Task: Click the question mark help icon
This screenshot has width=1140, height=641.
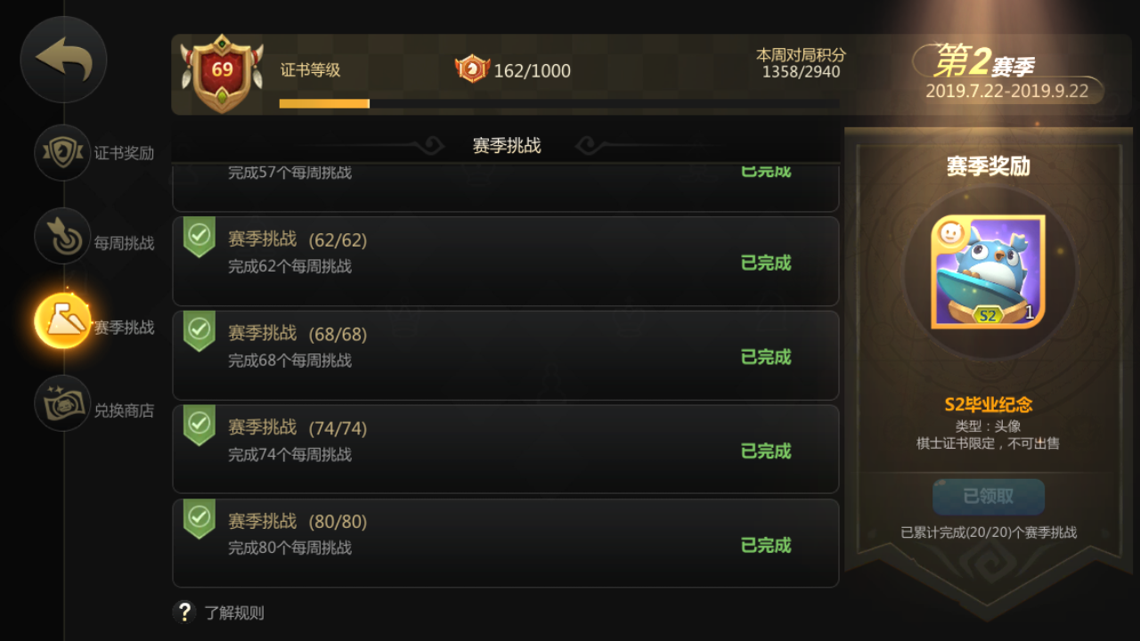Action: 184,612
